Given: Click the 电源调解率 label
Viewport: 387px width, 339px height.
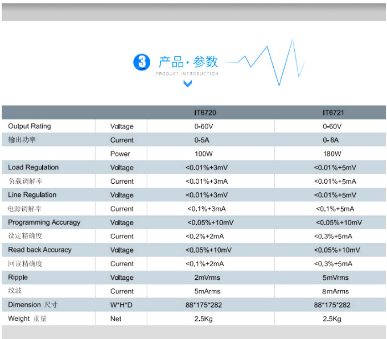Looking at the screenshot, I should click(x=24, y=209).
